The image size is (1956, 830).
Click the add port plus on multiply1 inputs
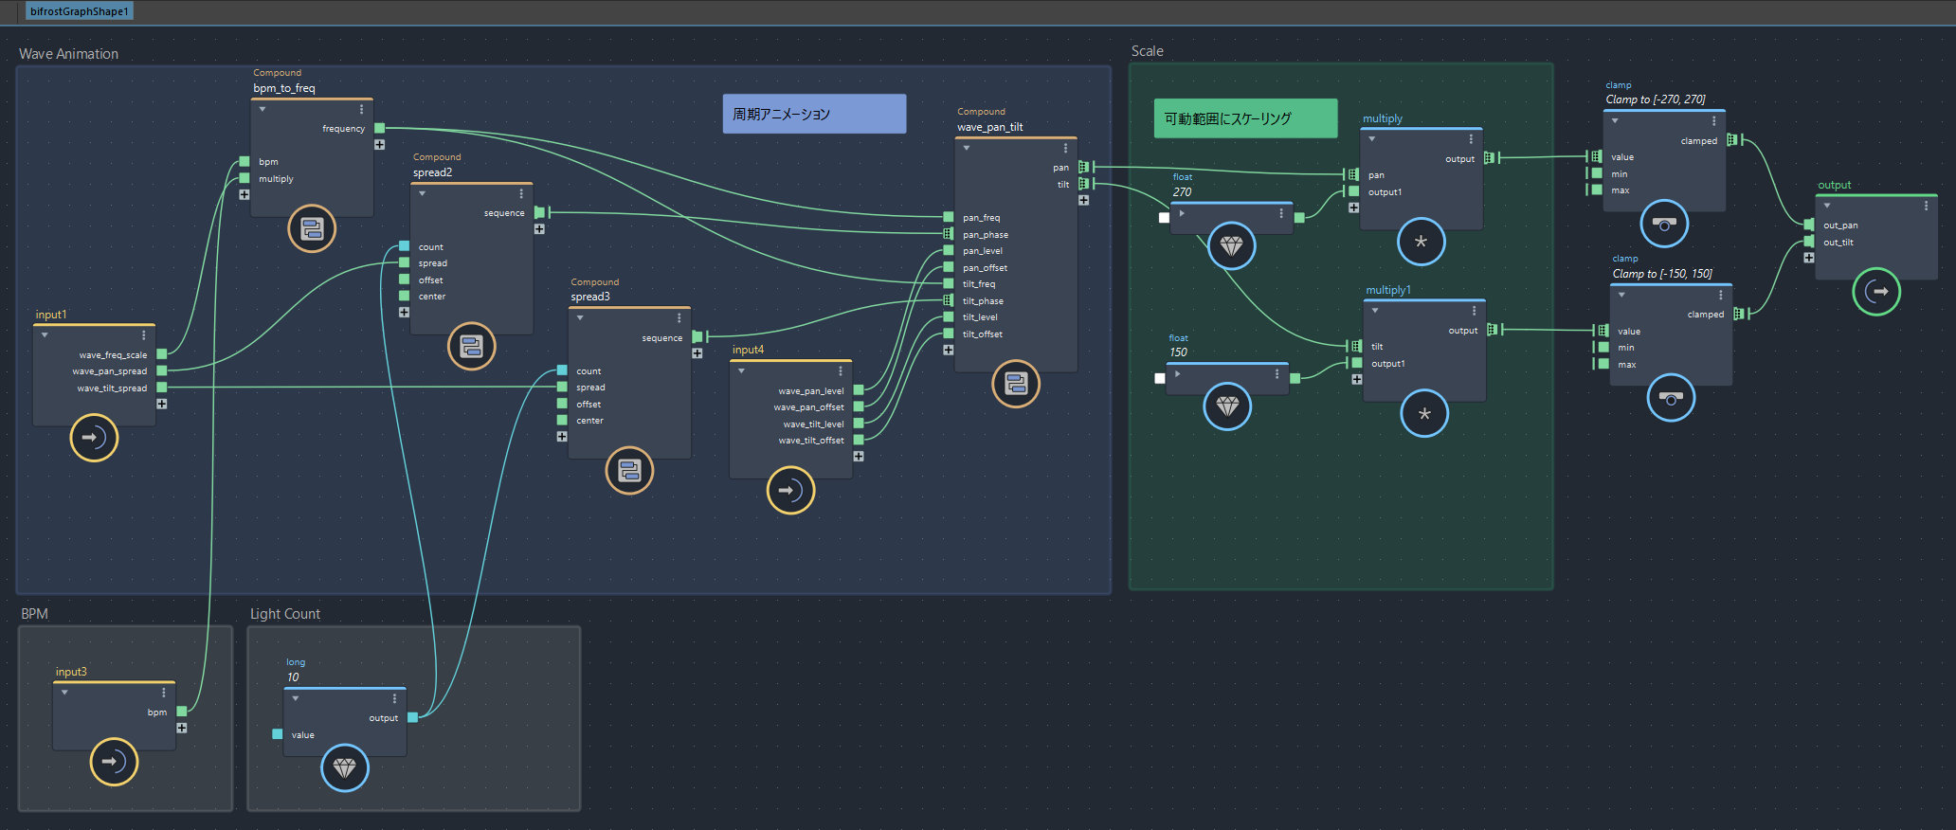[x=1357, y=379]
